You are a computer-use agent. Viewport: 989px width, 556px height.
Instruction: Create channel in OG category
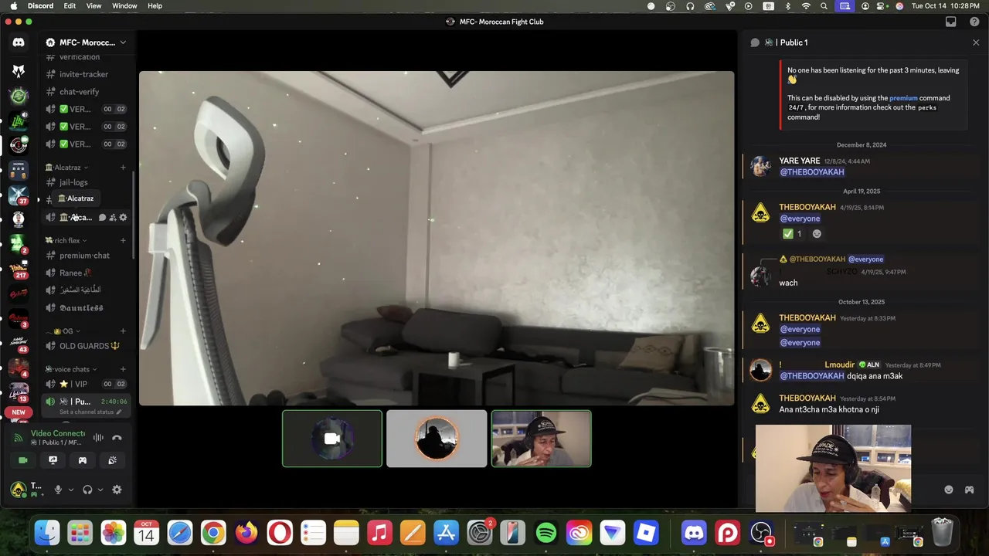pyautogui.click(x=123, y=331)
